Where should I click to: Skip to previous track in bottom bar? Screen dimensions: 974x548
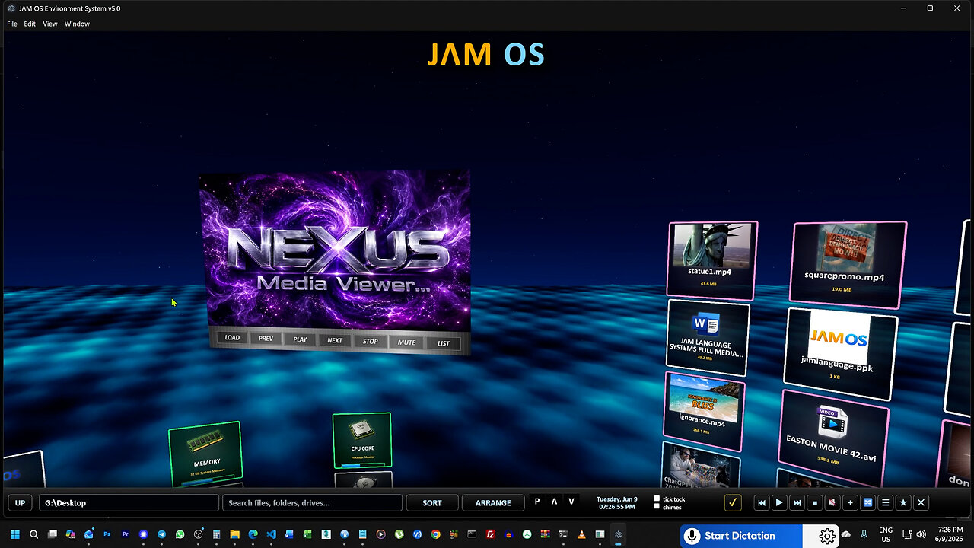pyautogui.click(x=761, y=503)
